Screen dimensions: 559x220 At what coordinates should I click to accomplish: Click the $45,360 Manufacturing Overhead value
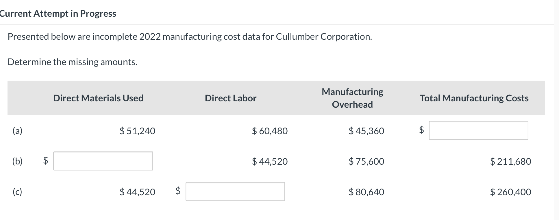(366, 131)
